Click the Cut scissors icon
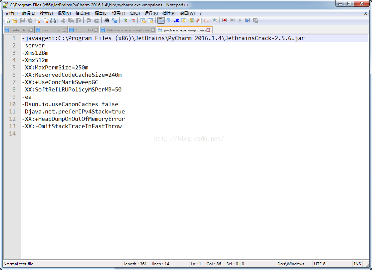 pos(63,21)
